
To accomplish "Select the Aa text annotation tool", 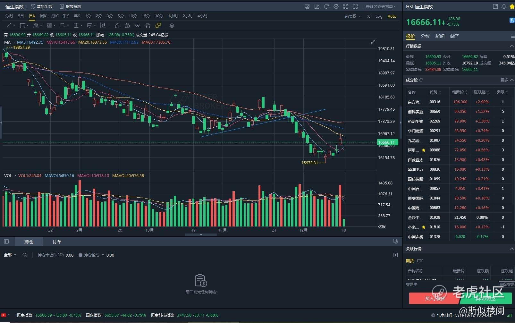I will 89,25.
